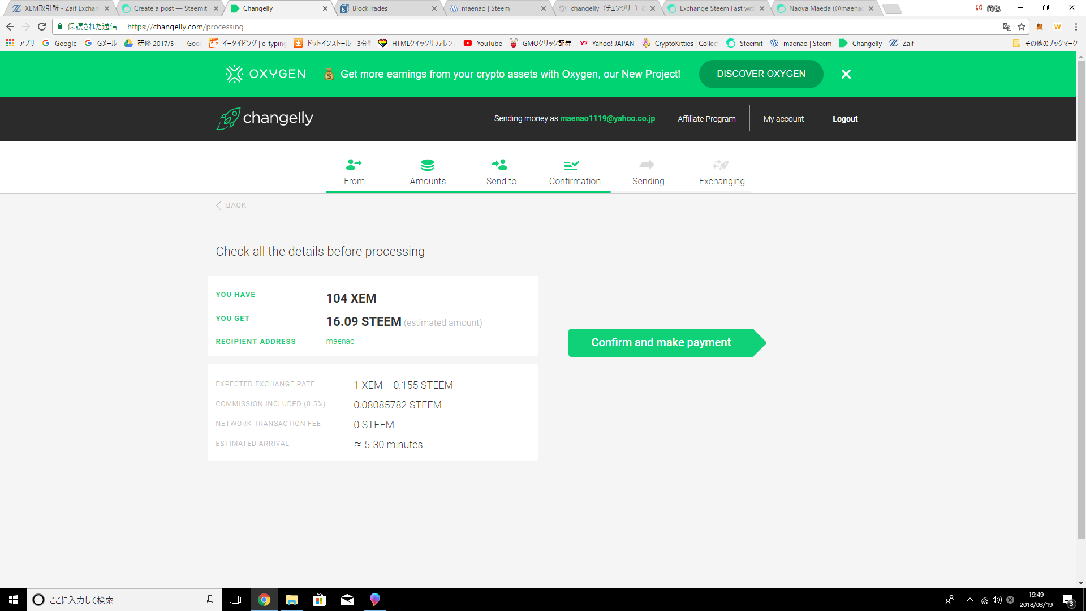Show hidden system tray icons
The height and width of the screenshot is (611, 1086).
(x=969, y=600)
